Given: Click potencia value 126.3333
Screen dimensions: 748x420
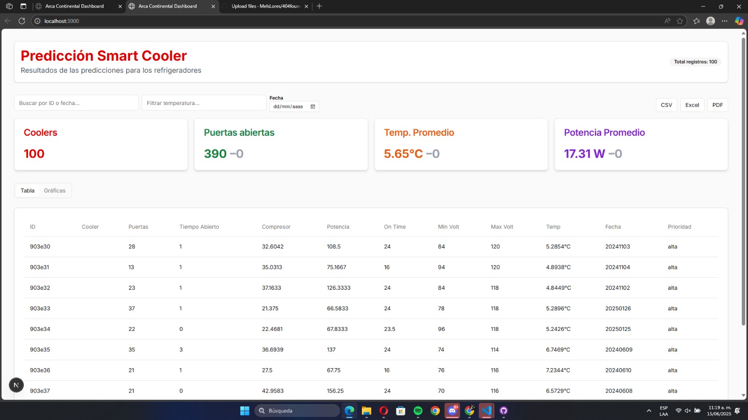Looking at the screenshot, I should coord(338,288).
